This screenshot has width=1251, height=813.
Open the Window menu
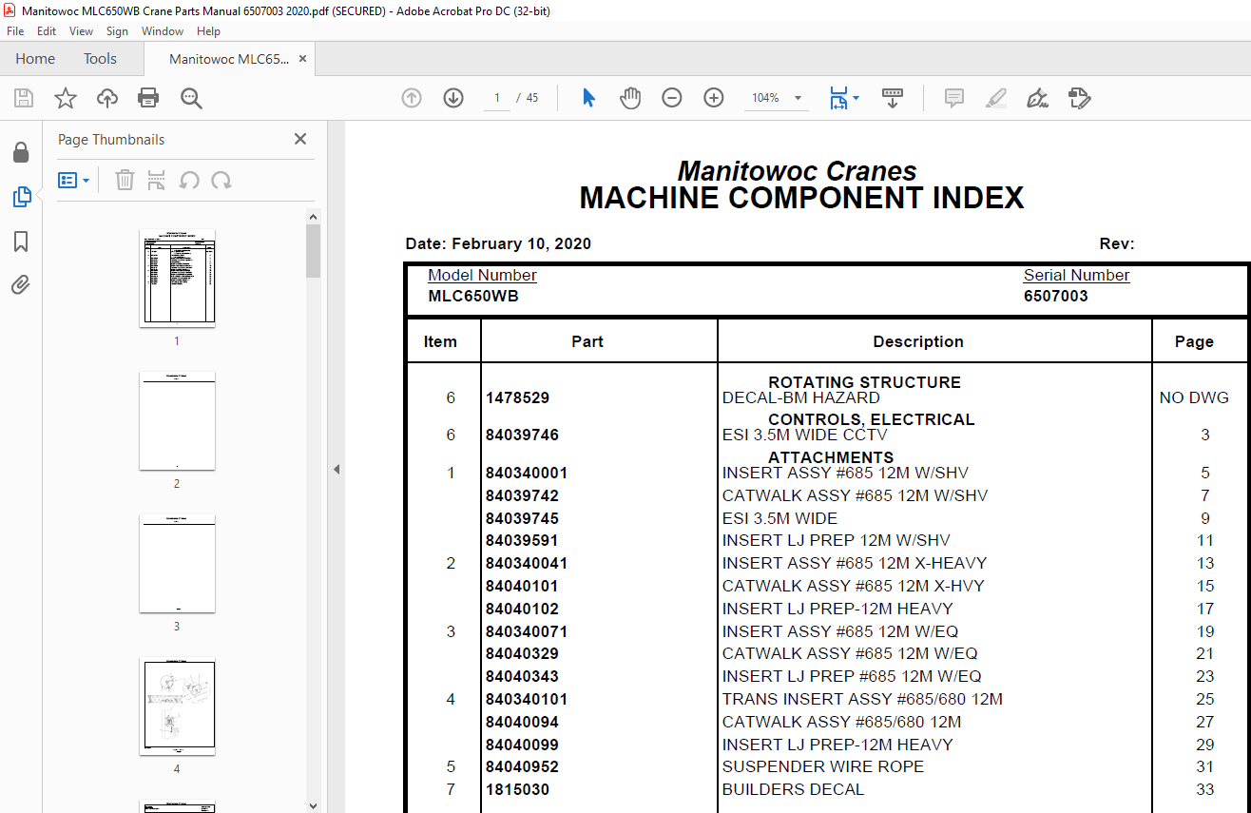(163, 31)
